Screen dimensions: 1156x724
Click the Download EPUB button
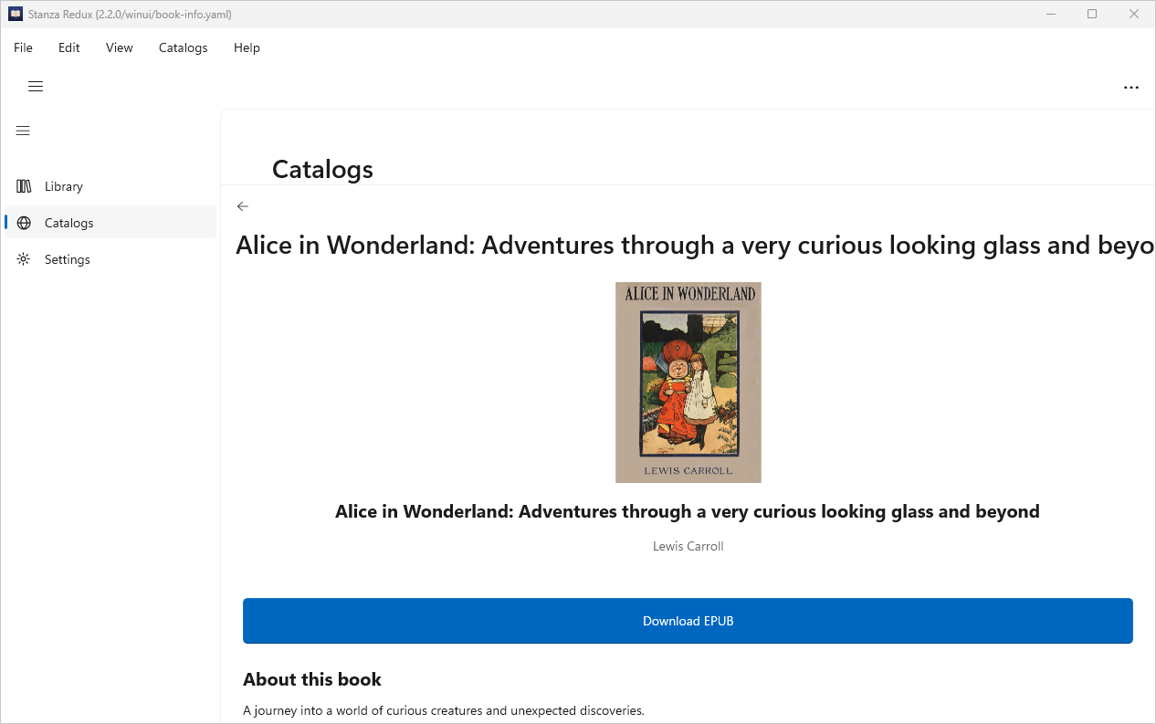[688, 621]
